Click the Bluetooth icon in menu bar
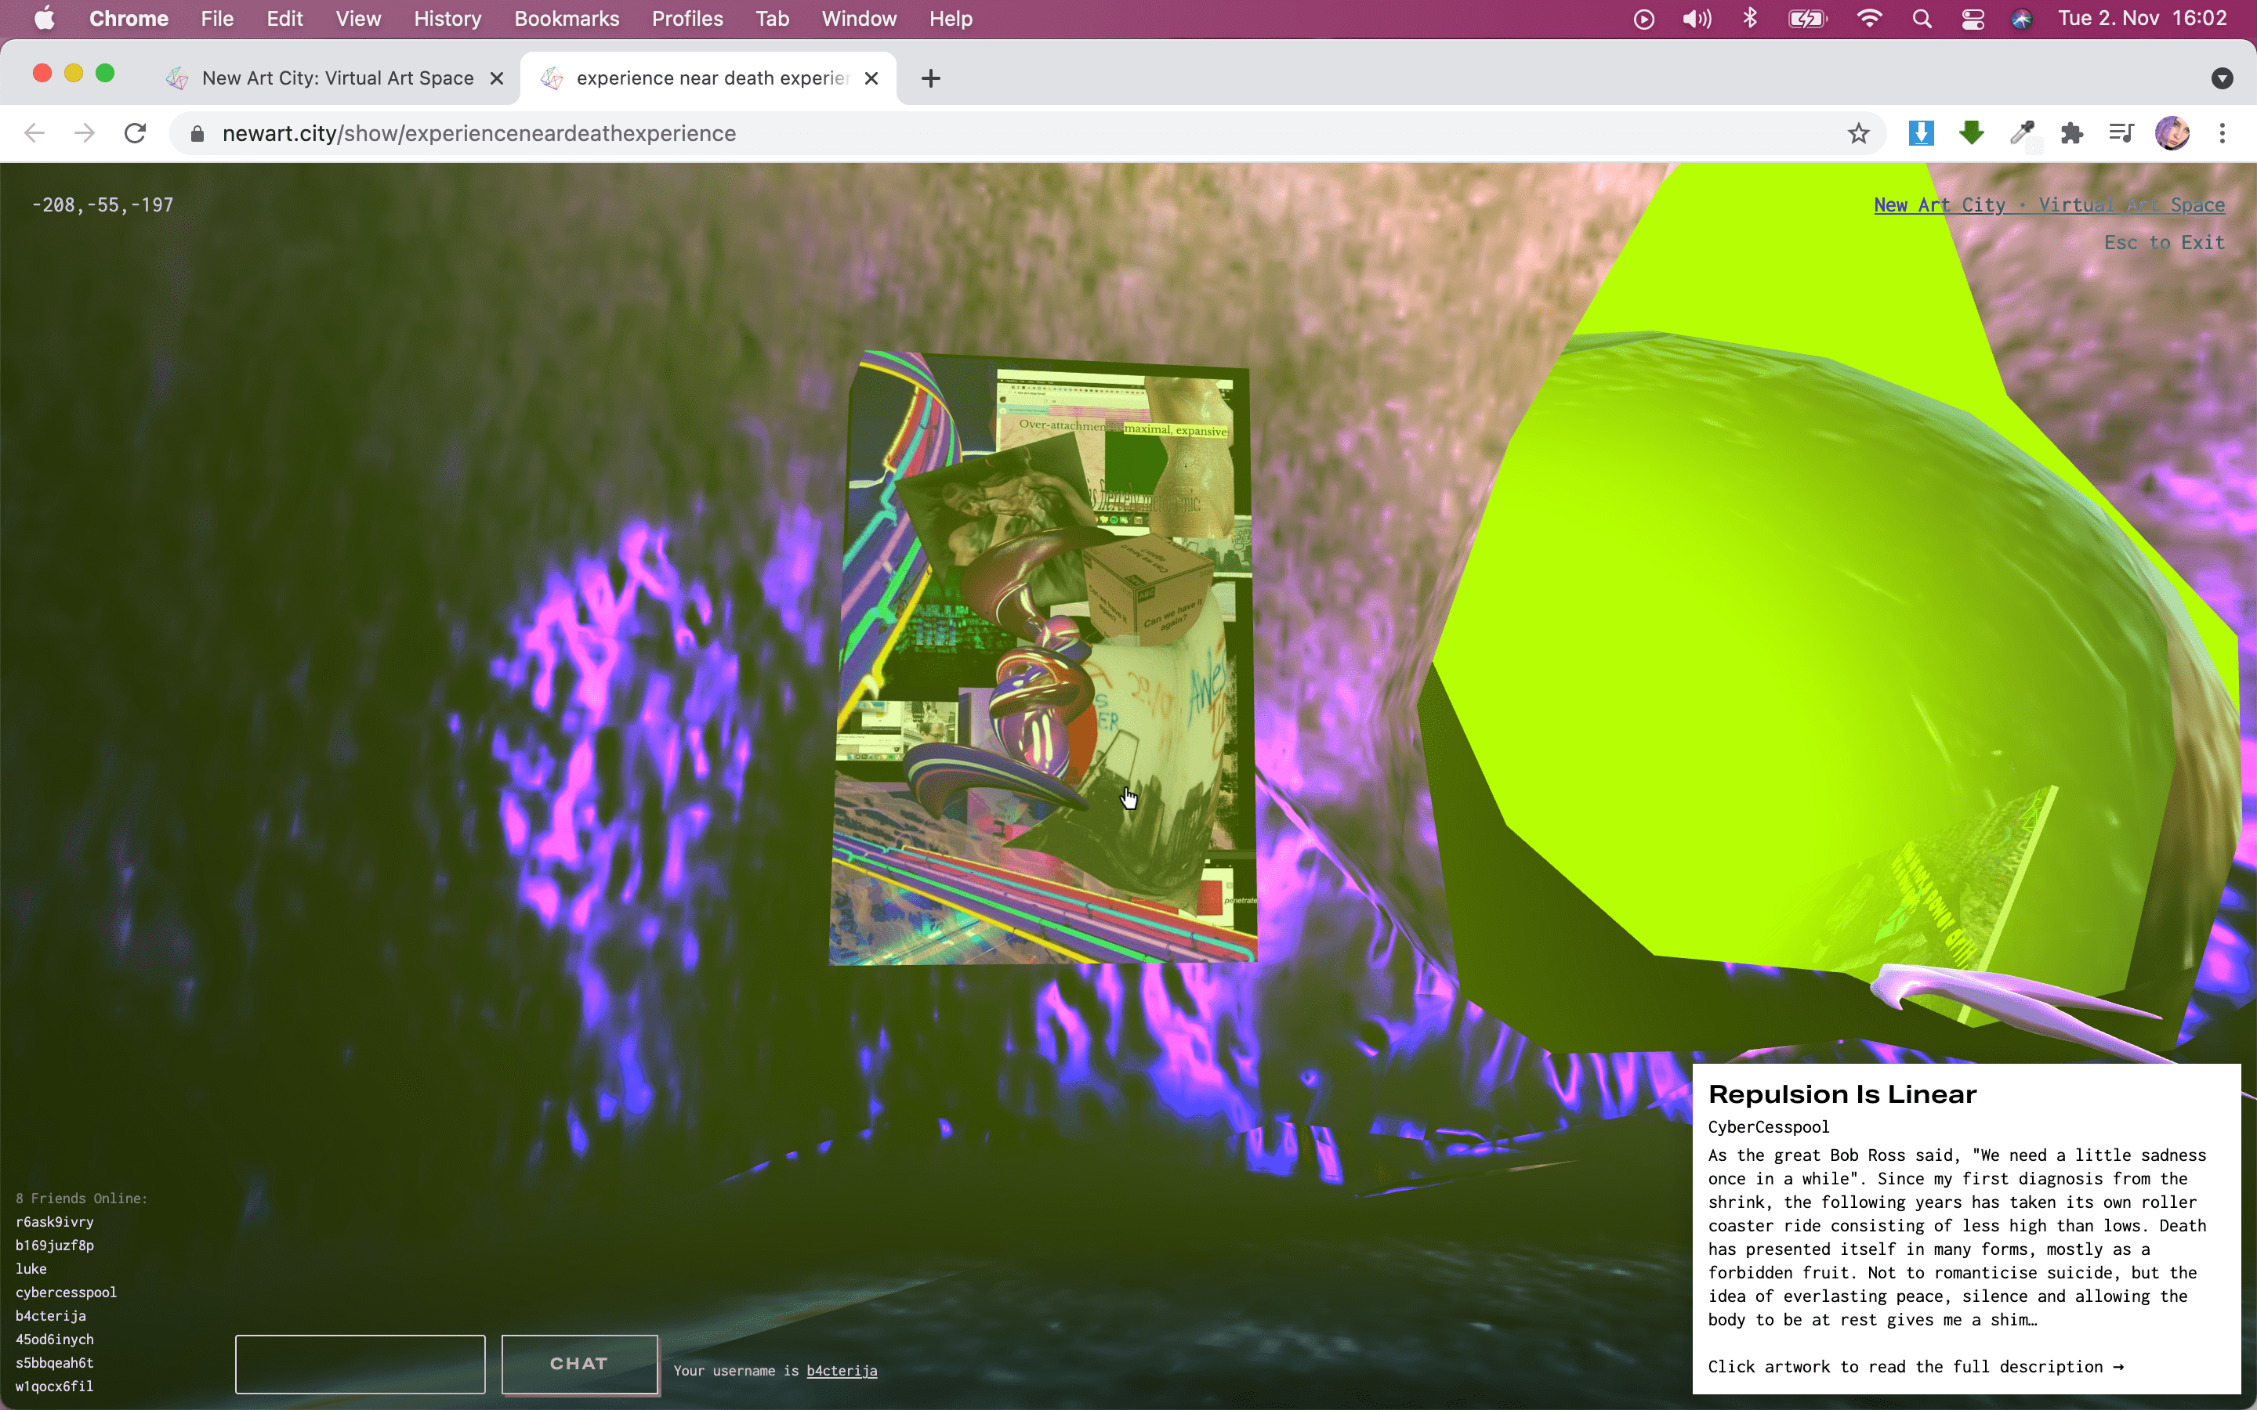Screen dimensions: 2257x1410 coord(1751,19)
